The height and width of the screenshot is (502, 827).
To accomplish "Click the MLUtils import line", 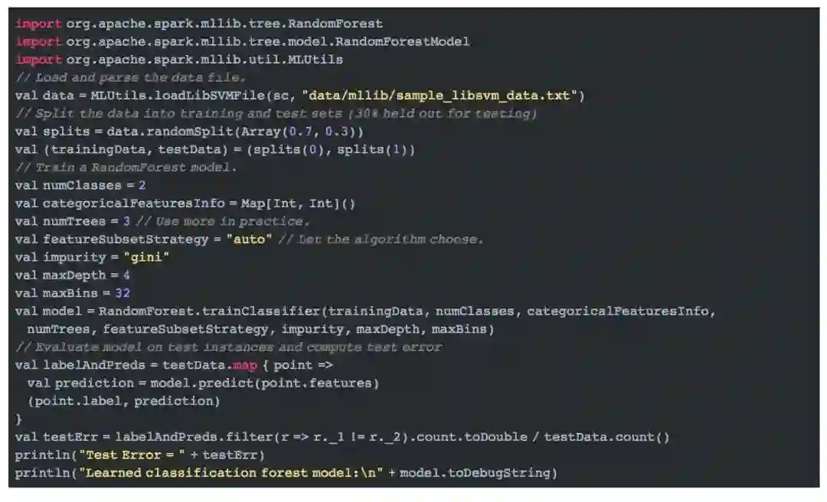I will pyautogui.click(x=179, y=60).
